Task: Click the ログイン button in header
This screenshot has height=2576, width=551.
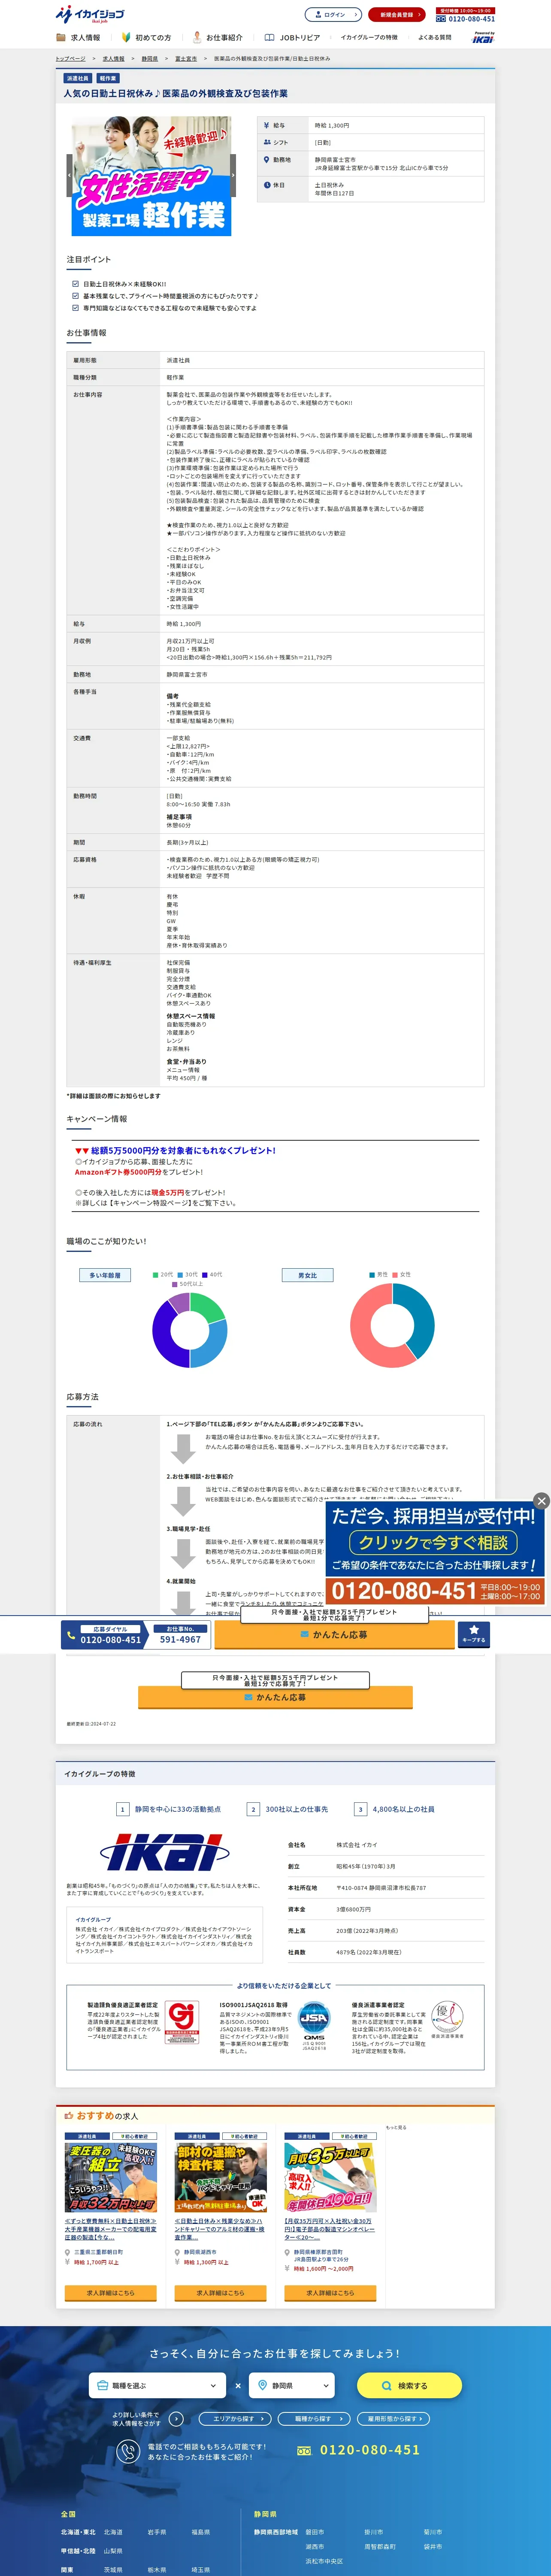Action: [333, 15]
